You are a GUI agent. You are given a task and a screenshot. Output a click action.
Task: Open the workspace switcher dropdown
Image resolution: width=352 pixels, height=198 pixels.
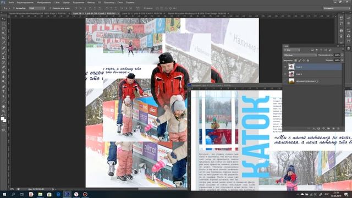pyautogui.click(x=336, y=8)
